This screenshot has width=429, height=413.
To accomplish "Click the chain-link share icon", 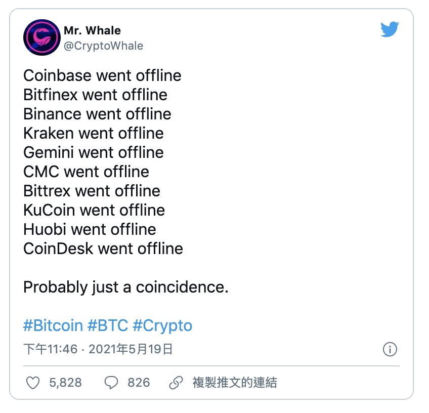I will click(x=176, y=383).
